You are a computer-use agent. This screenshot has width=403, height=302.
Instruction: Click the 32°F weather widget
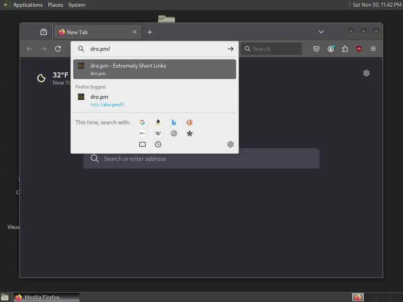[54, 78]
